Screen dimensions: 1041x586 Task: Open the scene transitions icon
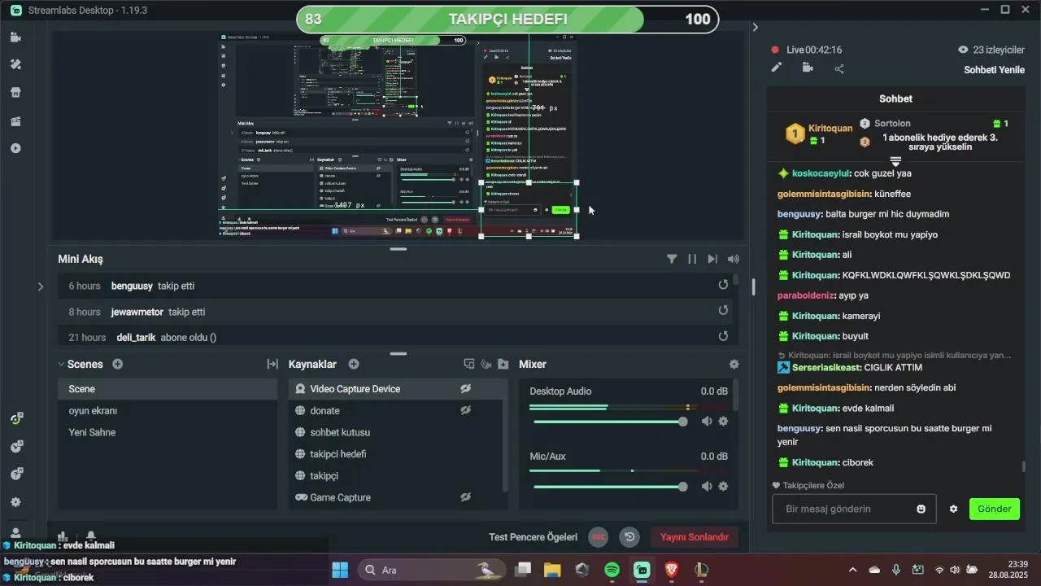[x=272, y=364]
